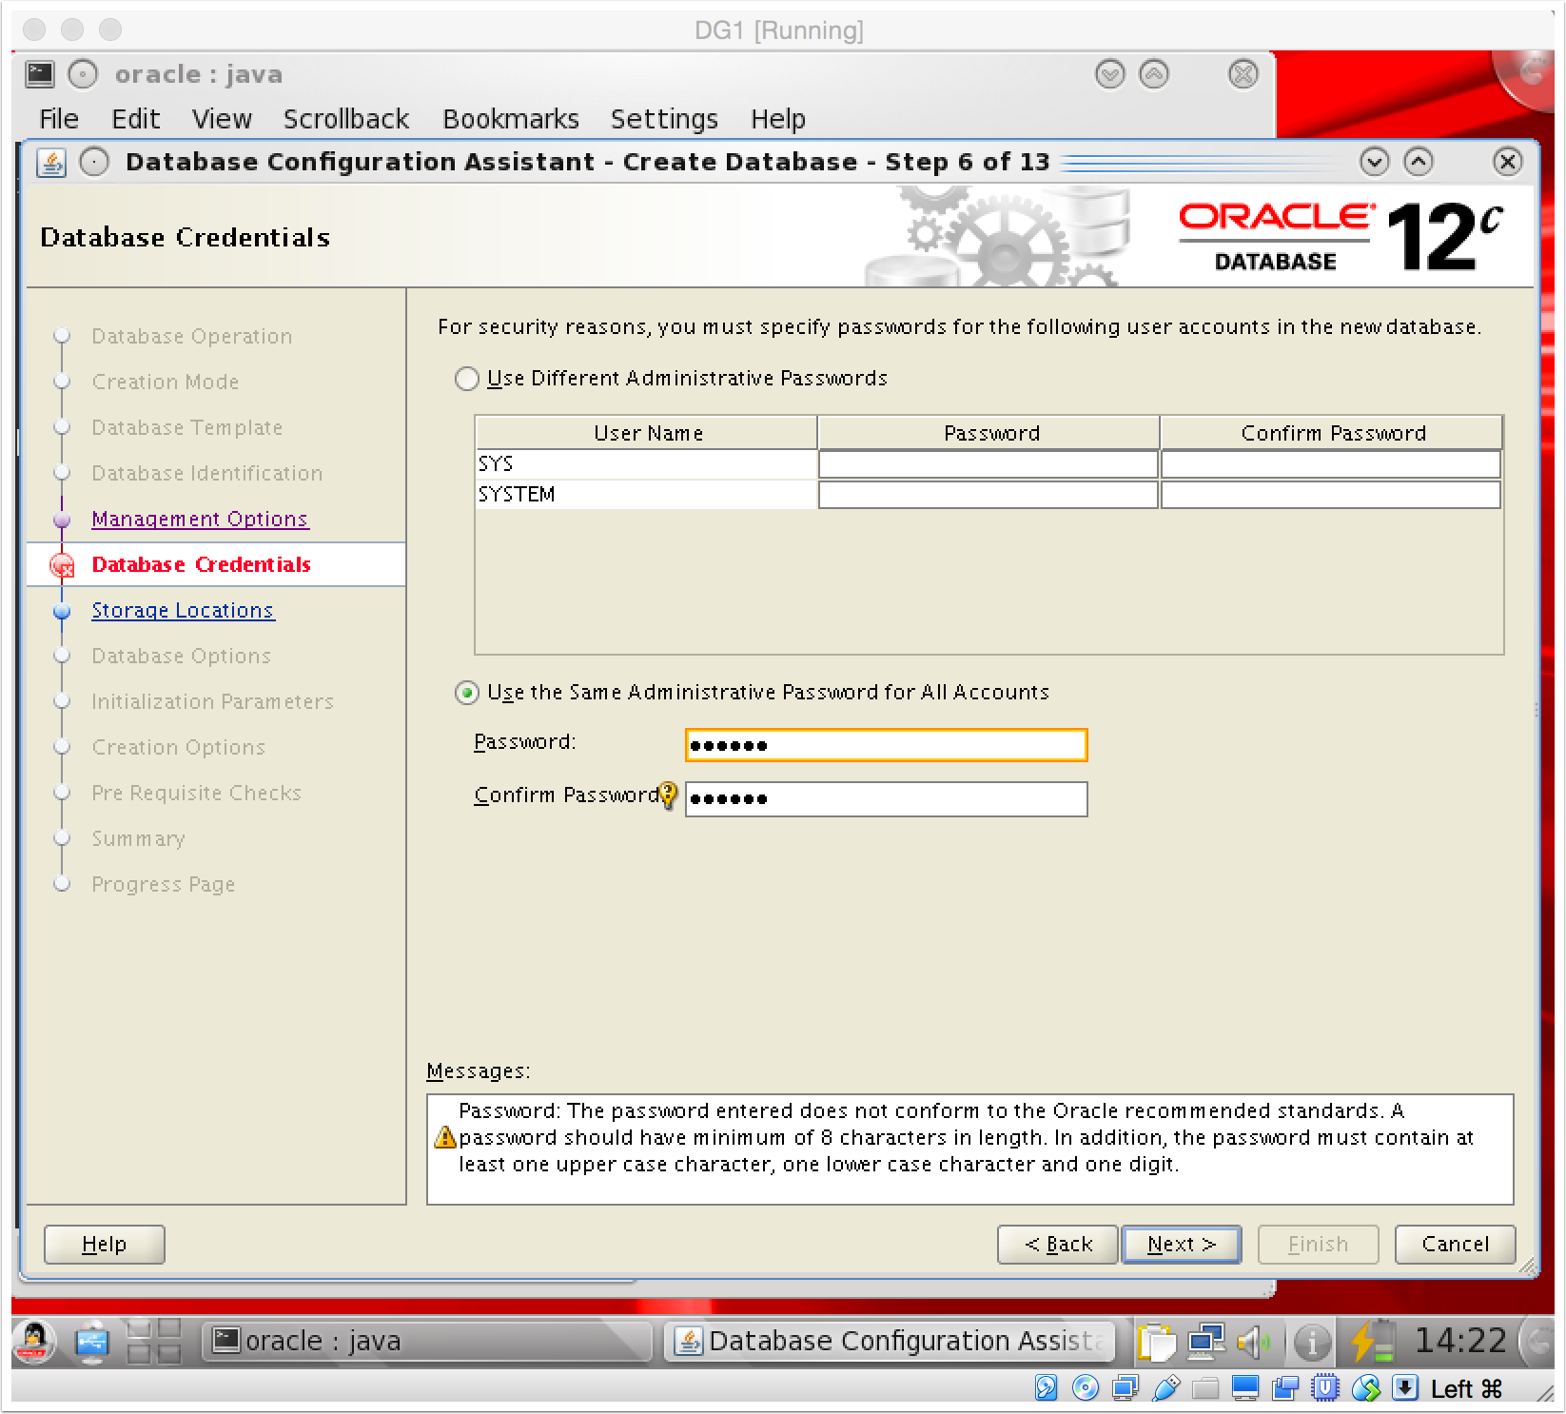Select Use Different Administrative Passwords radio
The width and height of the screenshot is (1566, 1414).
click(x=466, y=379)
